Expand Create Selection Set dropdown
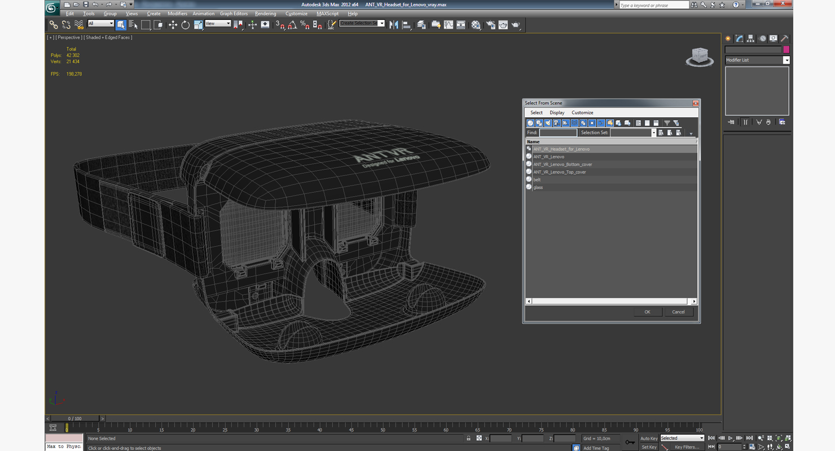Viewport: 835px width, 451px height. tap(382, 23)
